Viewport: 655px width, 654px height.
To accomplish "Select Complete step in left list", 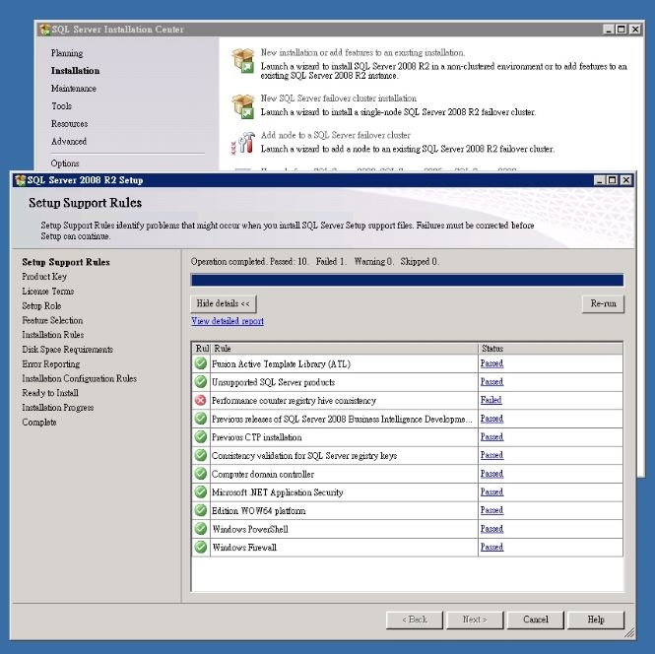I will (x=39, y=422).
